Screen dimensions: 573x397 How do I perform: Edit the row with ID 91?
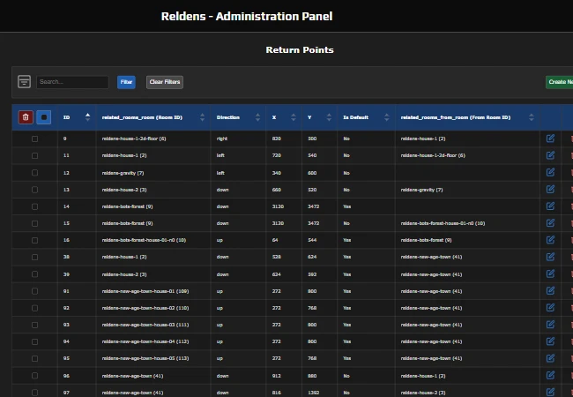point(550,290)
